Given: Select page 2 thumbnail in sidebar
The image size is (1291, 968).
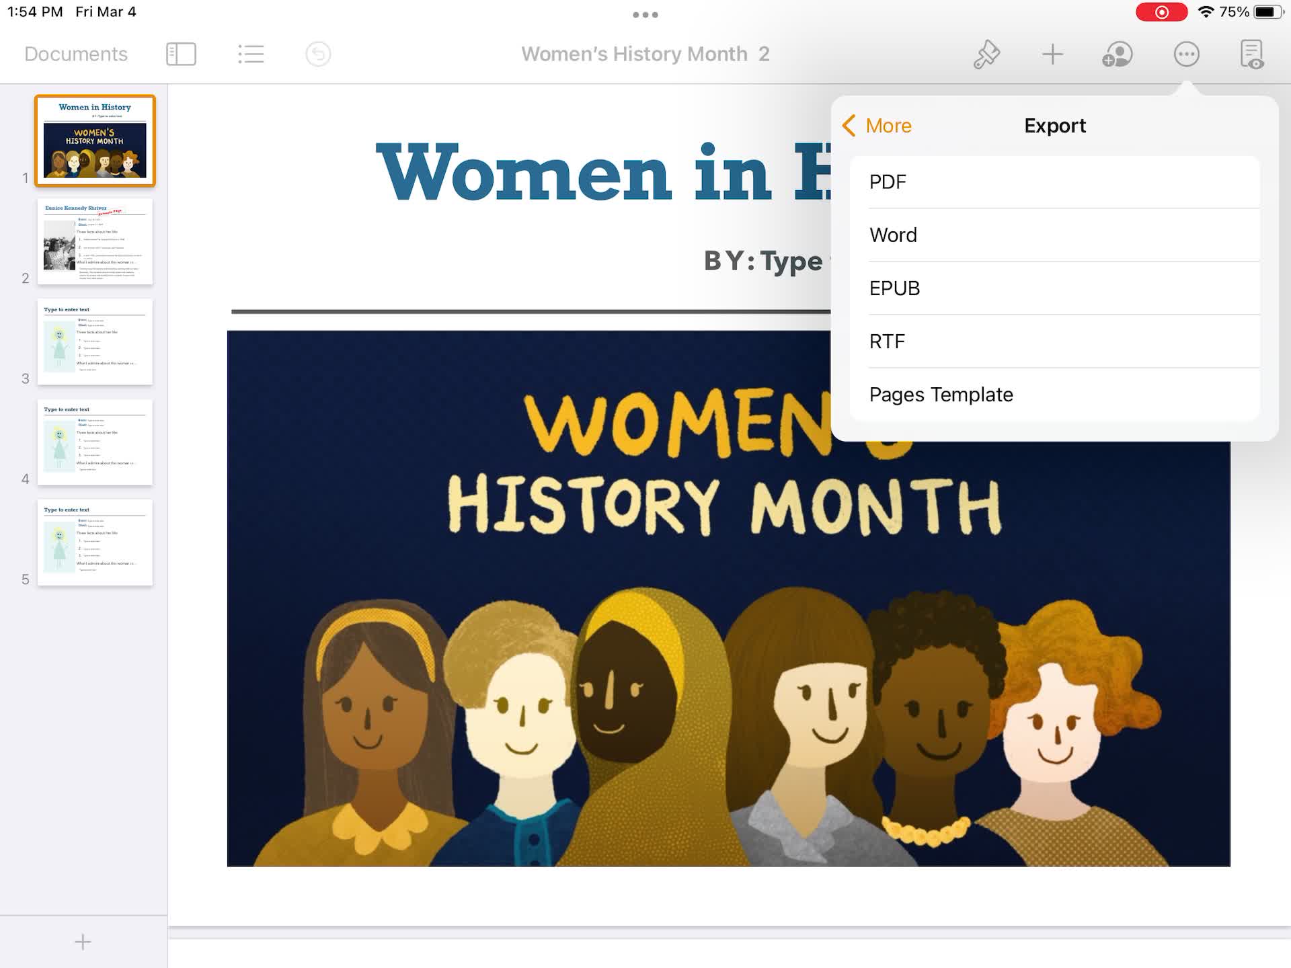Looking at the screenshot, I should pos(95,242).
